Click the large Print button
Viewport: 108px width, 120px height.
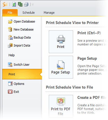pos(61,42)
